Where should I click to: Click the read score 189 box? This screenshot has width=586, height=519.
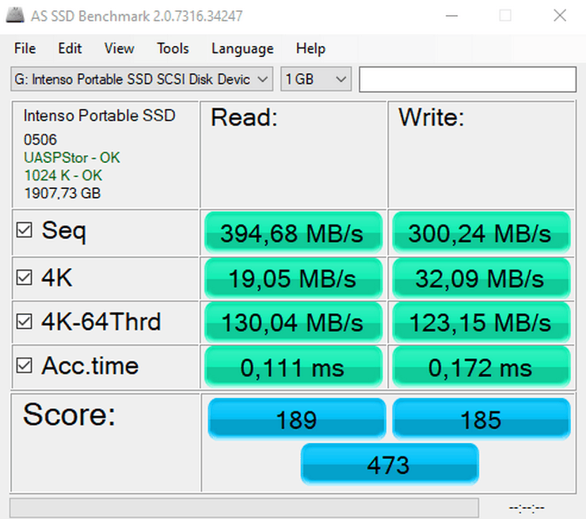point(296,419)
